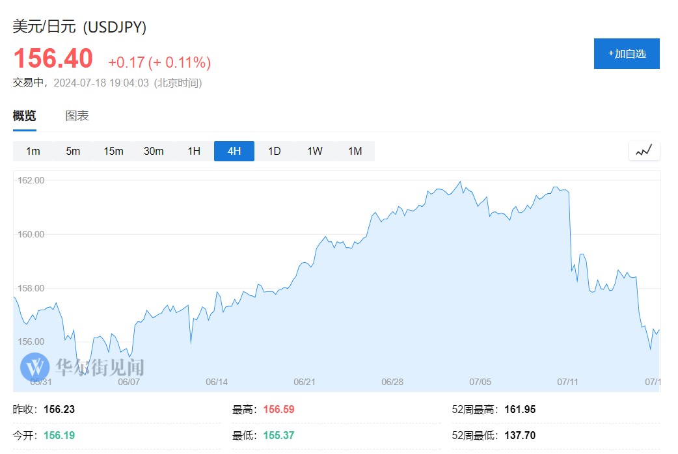Select the active 4H timeframe
Image resolution: width=678 pixels, height=454 pixels.
coord(234,152)
